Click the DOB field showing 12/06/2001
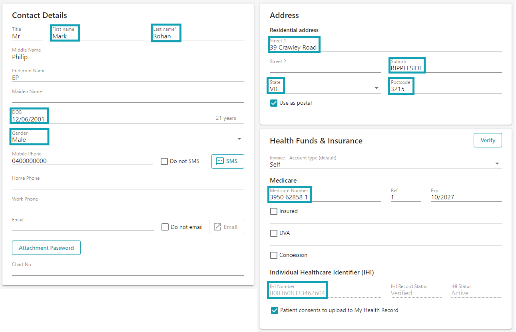 [x=28, y=117]
